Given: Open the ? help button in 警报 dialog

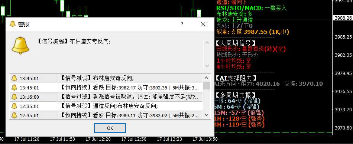Looking at the screenshot, I should 182,24.
